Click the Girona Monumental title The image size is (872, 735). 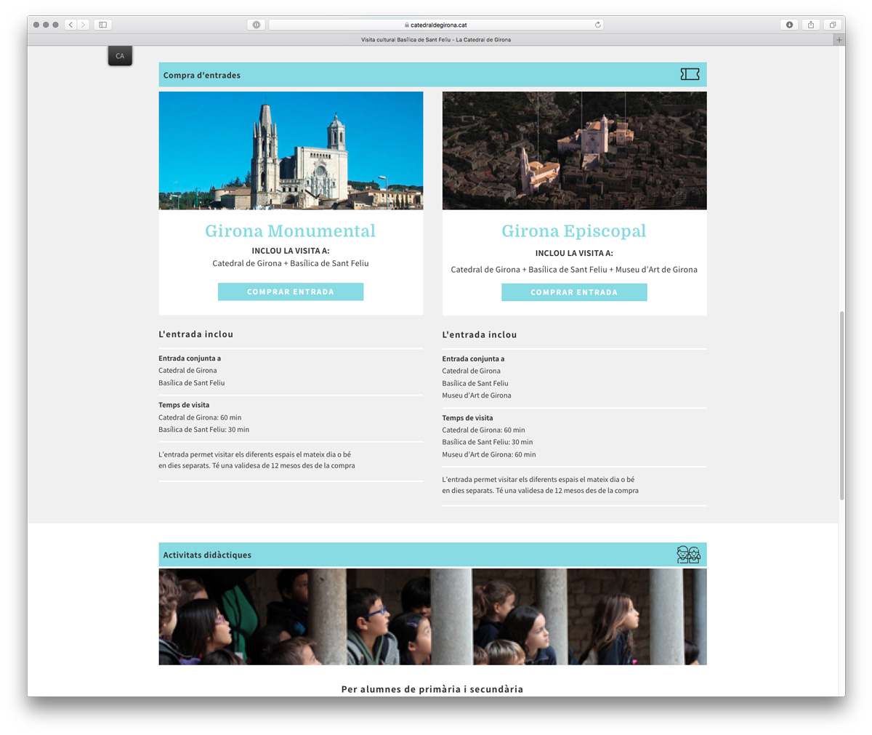tap(291, 231)
